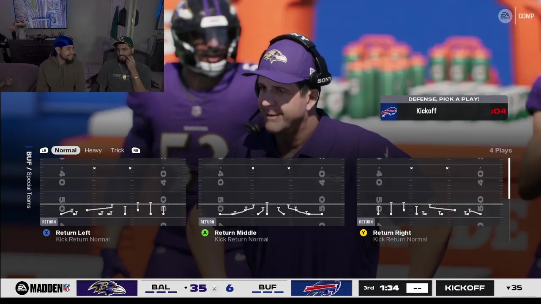The image size is (541, 304).
Task: Click the white play clock box
Action: [417, 288]
